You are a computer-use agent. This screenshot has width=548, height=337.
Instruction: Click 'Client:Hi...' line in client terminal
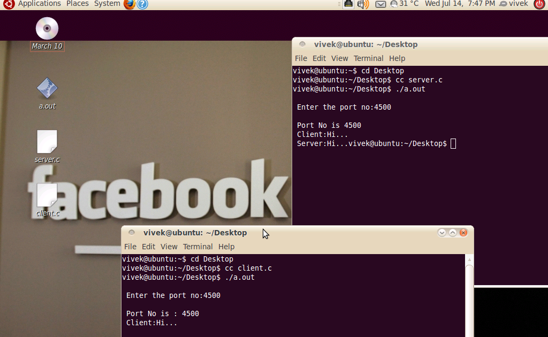tap(151, 323)
